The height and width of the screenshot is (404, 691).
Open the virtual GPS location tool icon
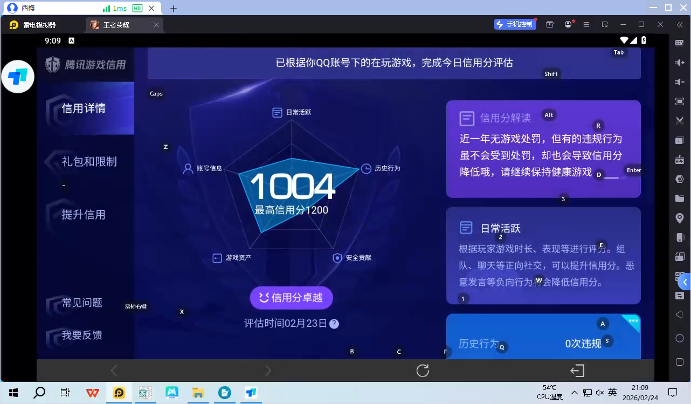click(680, 217)
